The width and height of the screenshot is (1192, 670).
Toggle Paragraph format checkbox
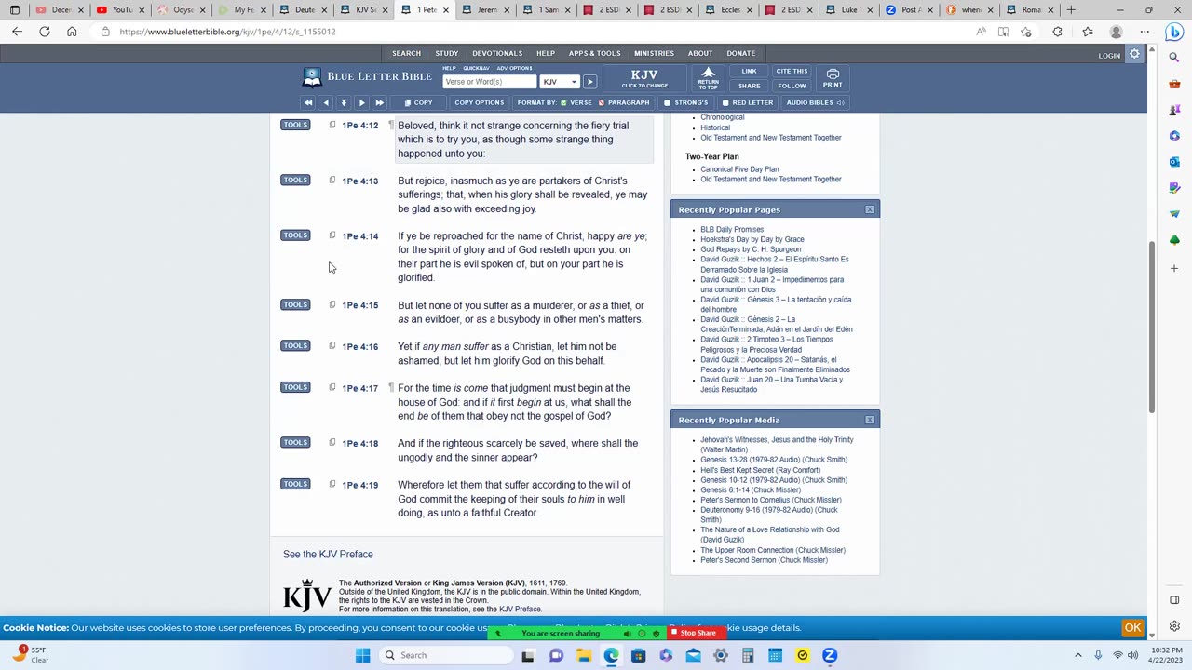tap(602, 102)
